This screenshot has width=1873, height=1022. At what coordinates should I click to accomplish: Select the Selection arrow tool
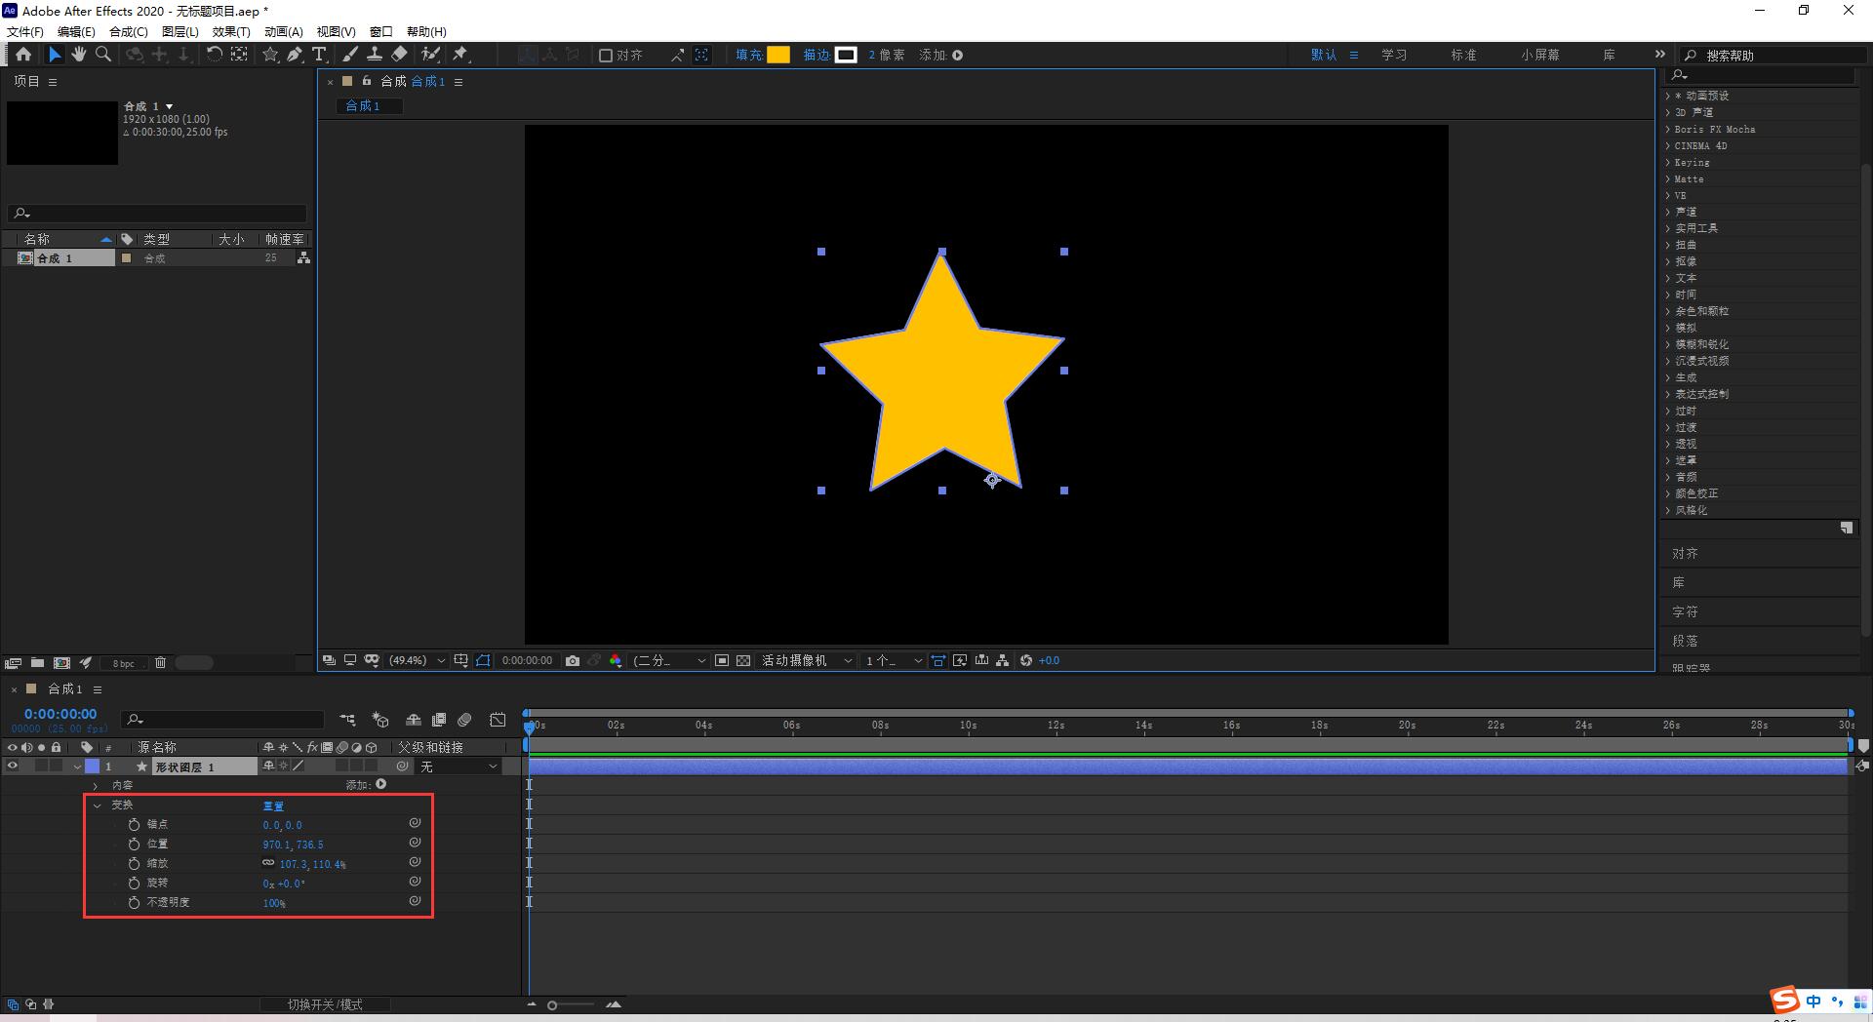[55, 55]
